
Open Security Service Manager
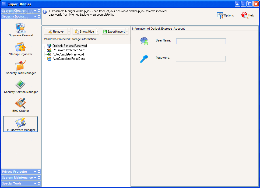21,86
